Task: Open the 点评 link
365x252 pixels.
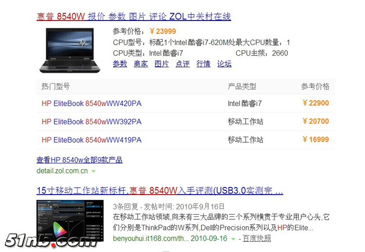Action: (x=182, y=64)
